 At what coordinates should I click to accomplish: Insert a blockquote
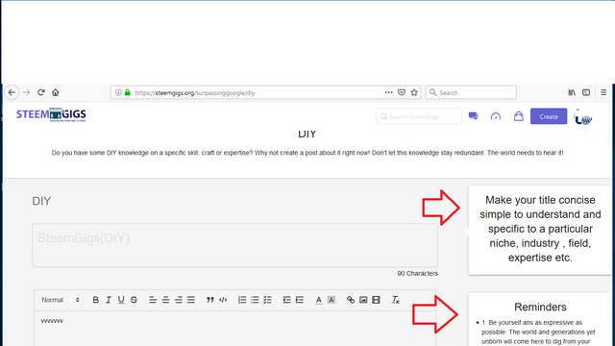click(x=210, y=300)
